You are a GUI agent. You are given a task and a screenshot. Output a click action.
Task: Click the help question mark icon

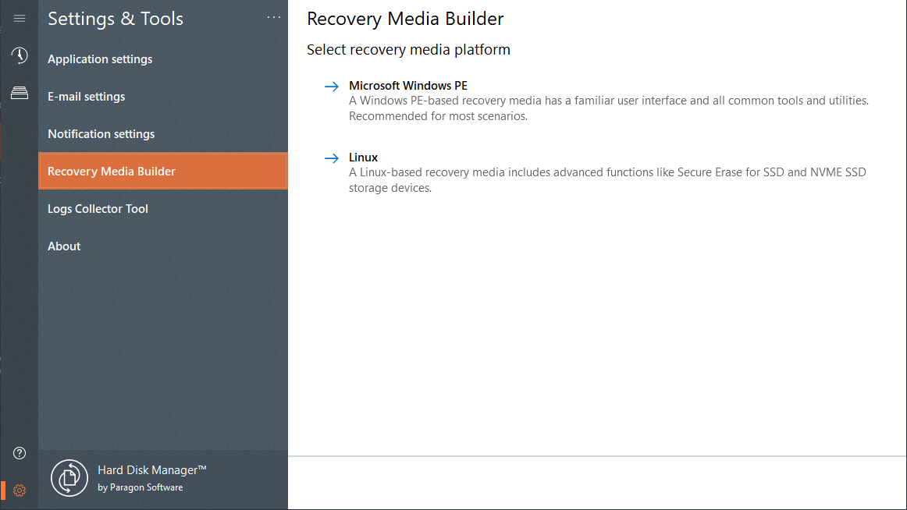pyautogui.click(x=20, y=453)
